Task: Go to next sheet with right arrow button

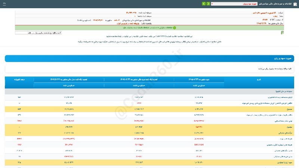Action: click(208, 4)
